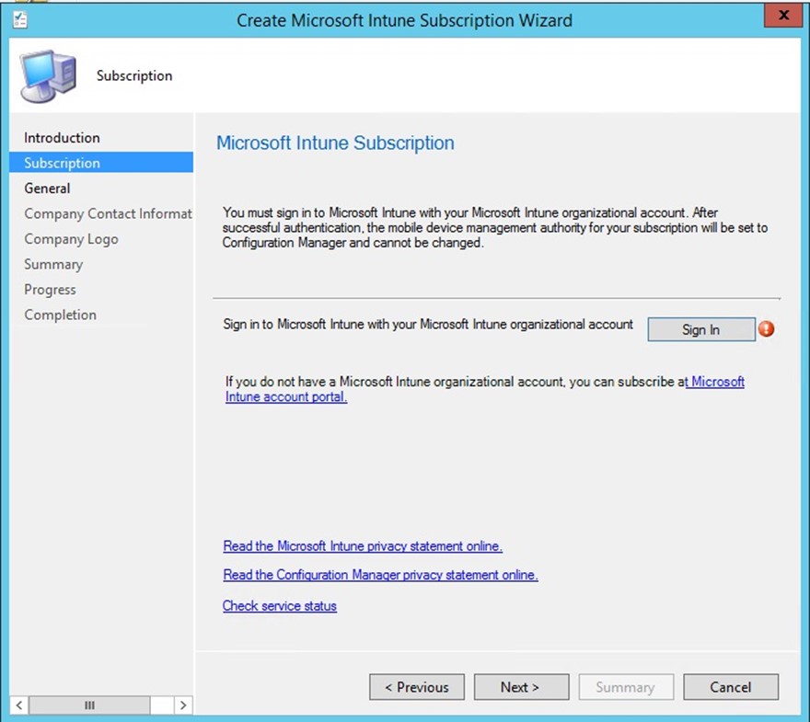Open the Configuration Manager privacy statement link
The height and width of the screenshot is (722, 810).
[x=380, y=575]
